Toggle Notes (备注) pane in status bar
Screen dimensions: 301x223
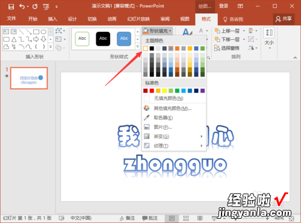pyautogui.click(x=128, y=218)
